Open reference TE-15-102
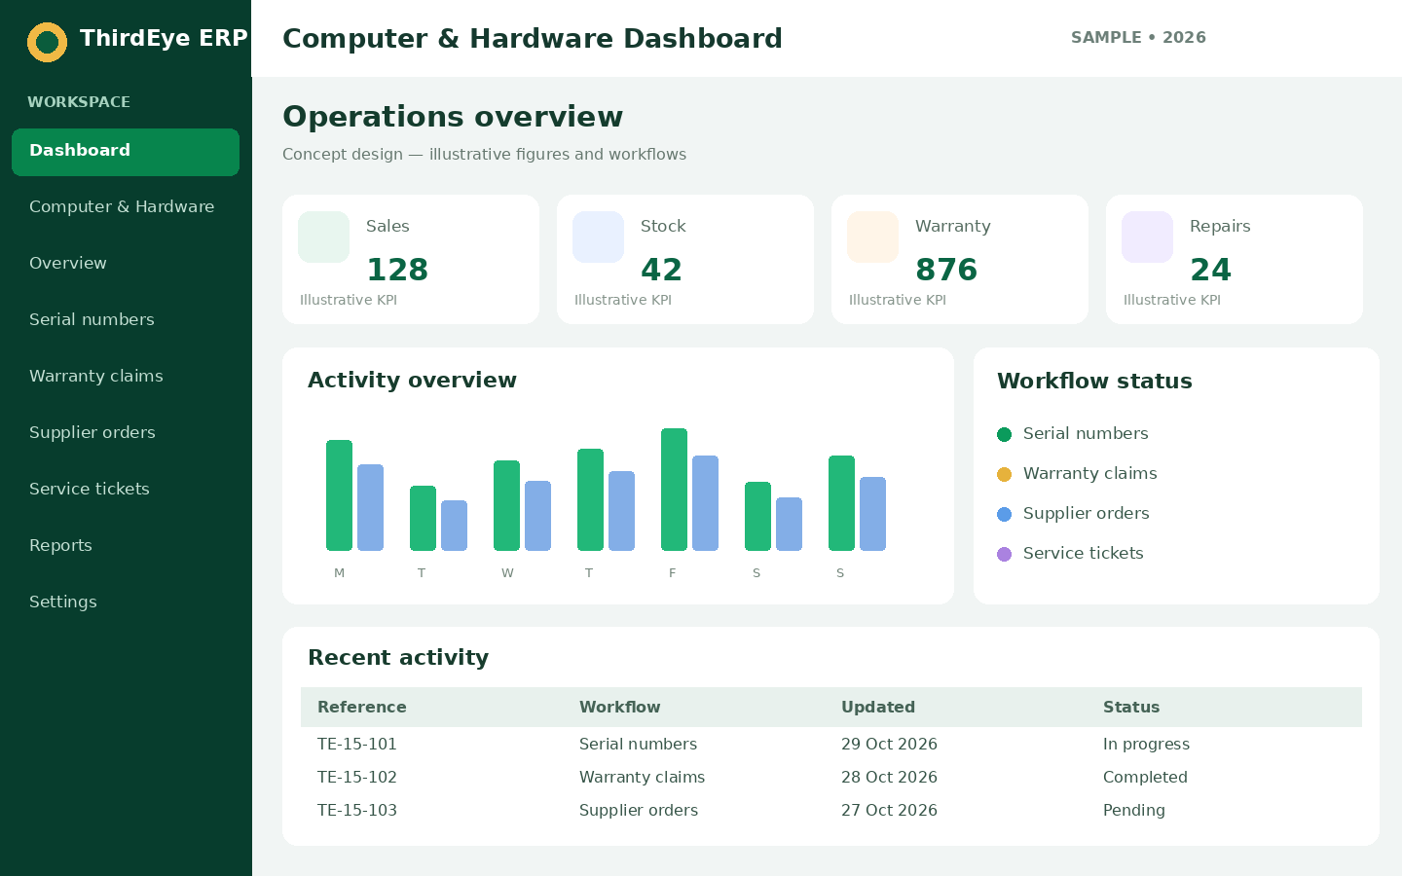The image size is (1402, 876). coord(357,777)
